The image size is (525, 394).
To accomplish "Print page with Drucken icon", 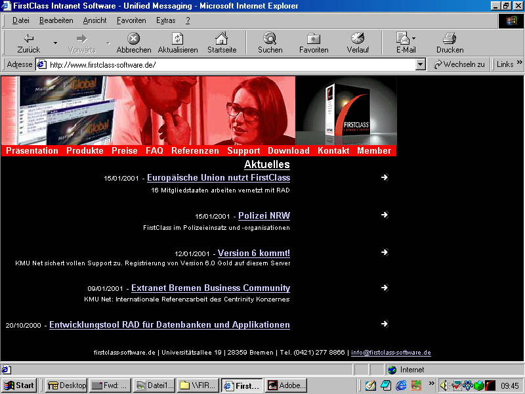I will coord(450,42).
